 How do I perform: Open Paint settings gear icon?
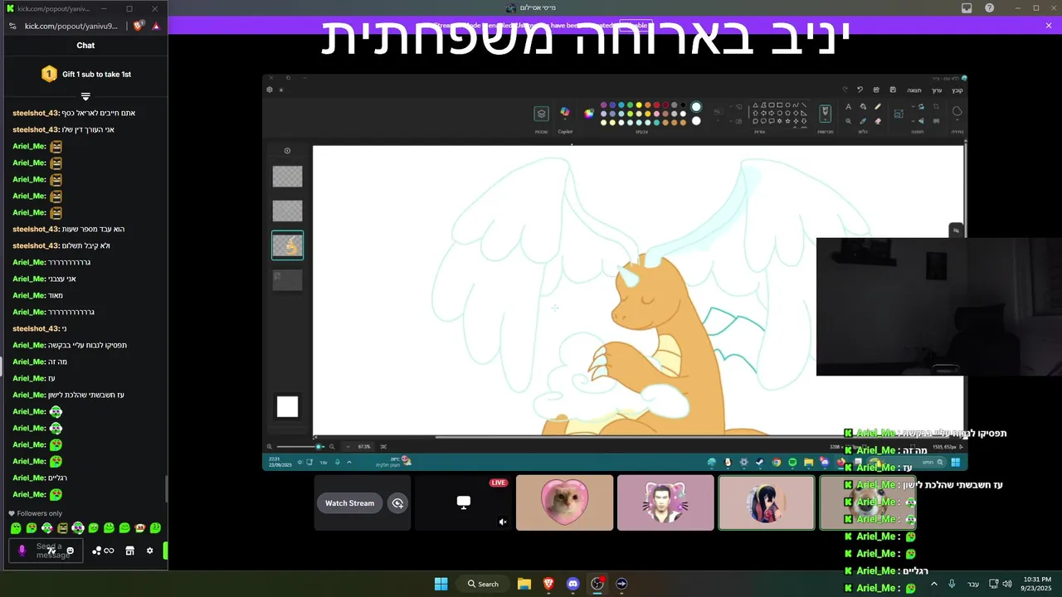(x=270, y=90)
